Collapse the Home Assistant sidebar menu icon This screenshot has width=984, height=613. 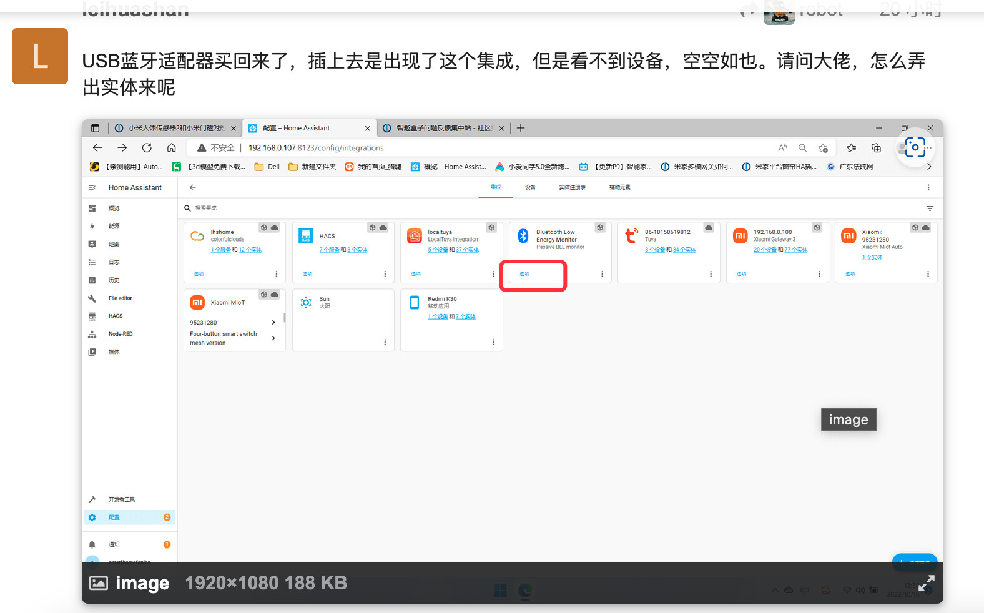pyautogui.click(x=92, y=187)
